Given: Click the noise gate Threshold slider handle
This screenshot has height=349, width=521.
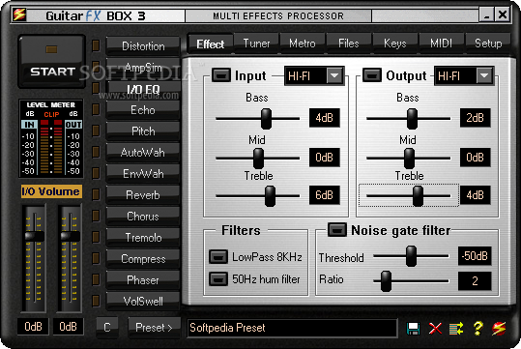Looking at the screenshot, I should coord(411,256).
